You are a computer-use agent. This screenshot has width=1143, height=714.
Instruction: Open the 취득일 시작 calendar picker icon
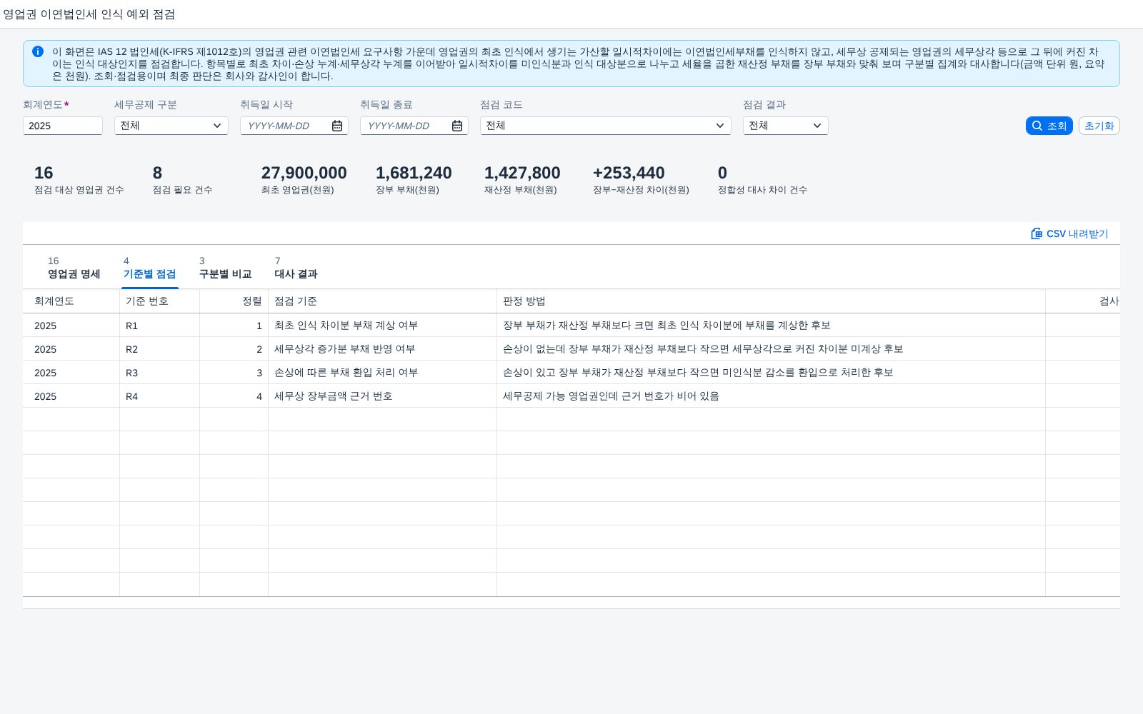(x=337, y=126)
